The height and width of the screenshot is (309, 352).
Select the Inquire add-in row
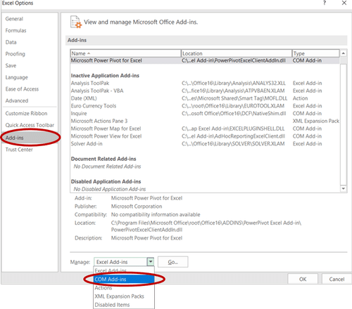click(205, 114)
